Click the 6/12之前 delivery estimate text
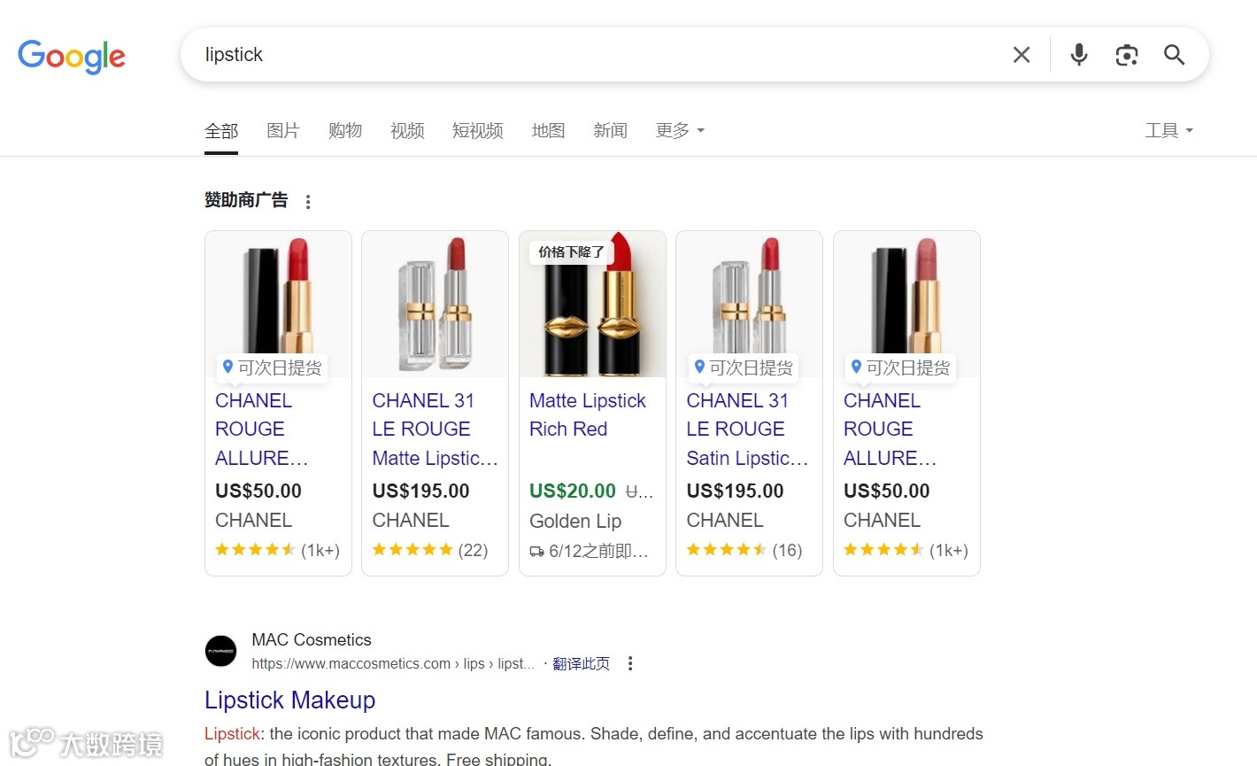1257x766 pixels. (x=599, y=552)
